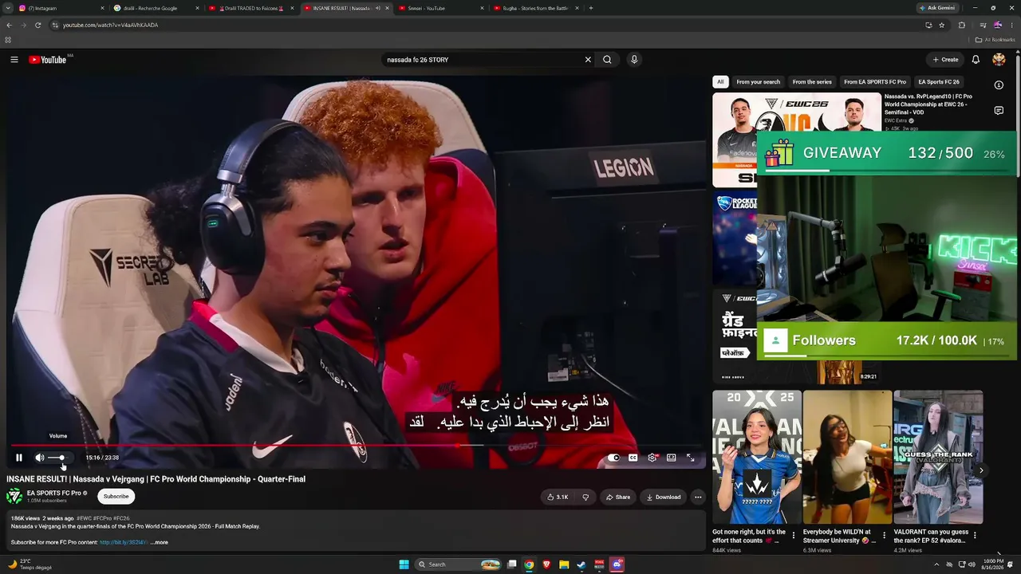Share the video

click(618, 497)
